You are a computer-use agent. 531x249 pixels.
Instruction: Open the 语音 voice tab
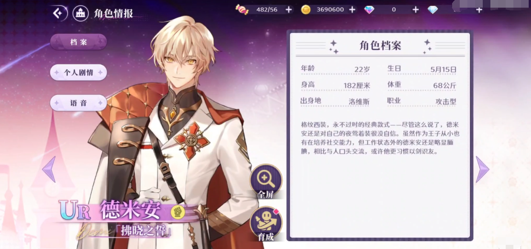[79, 103]
